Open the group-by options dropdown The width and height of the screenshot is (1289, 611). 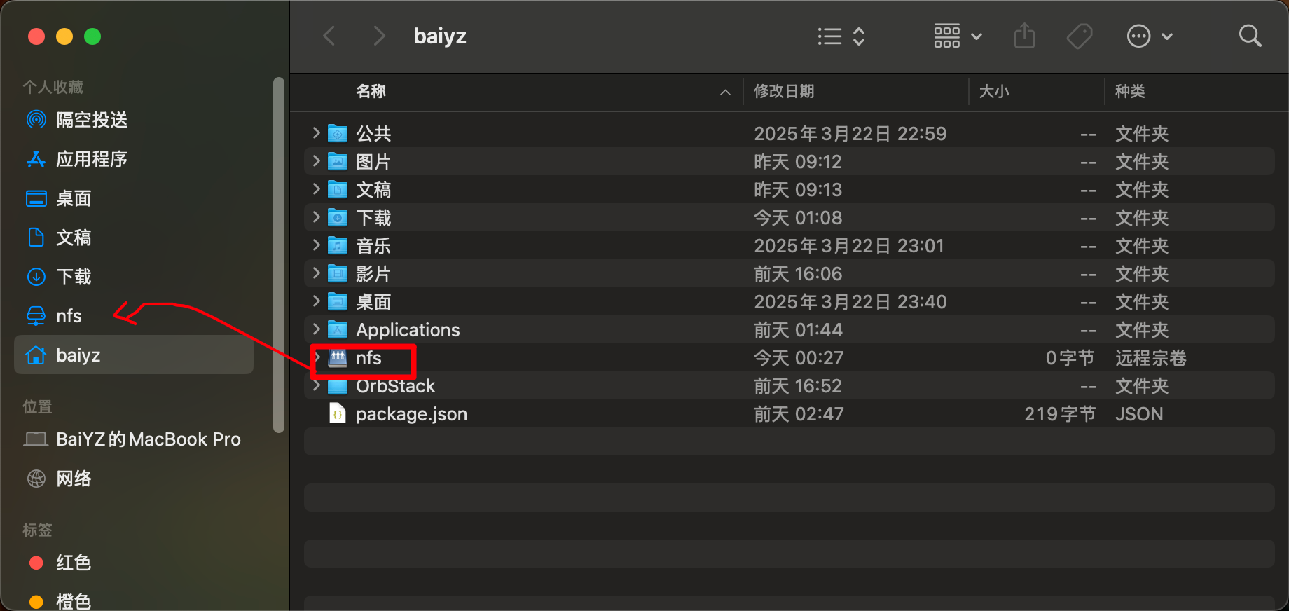957,36
